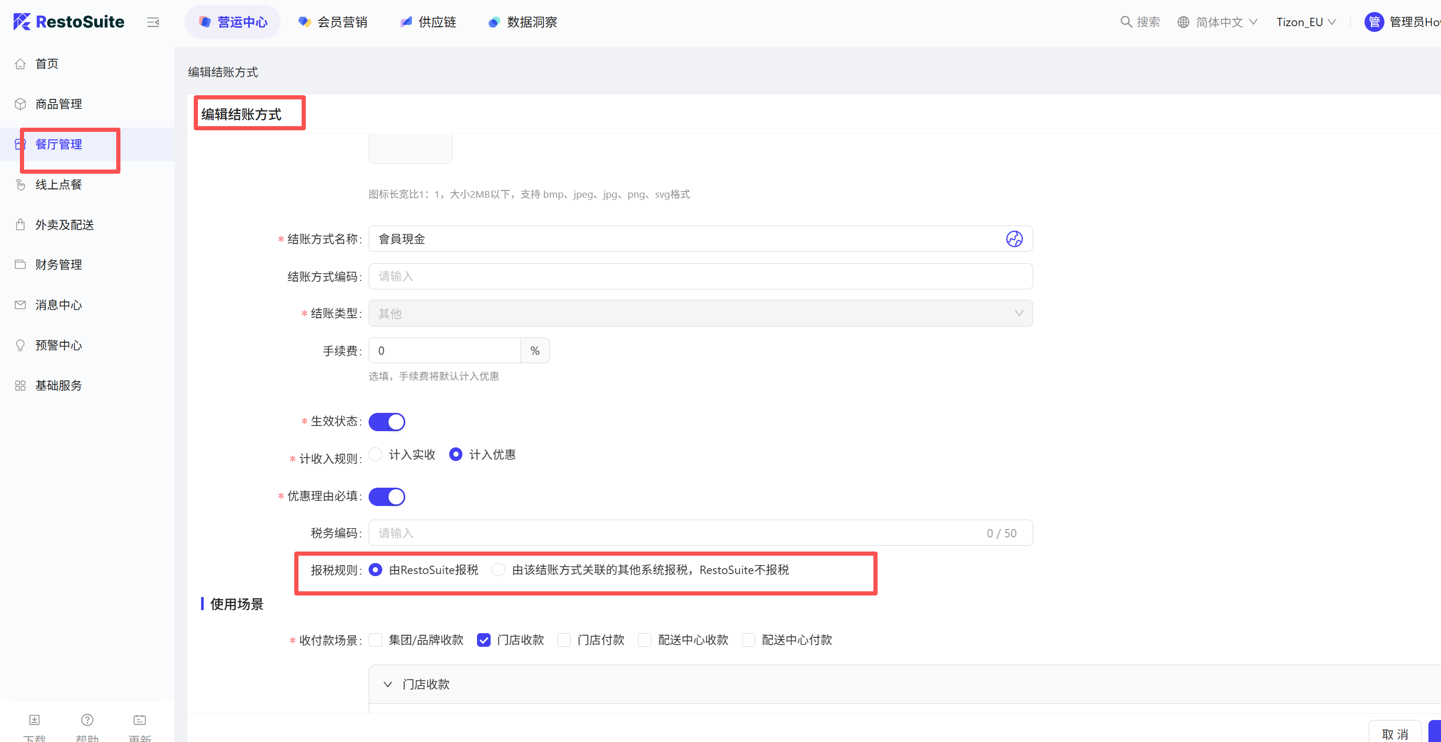
Task: Click the 取消 button
Action: point(1394,733)
